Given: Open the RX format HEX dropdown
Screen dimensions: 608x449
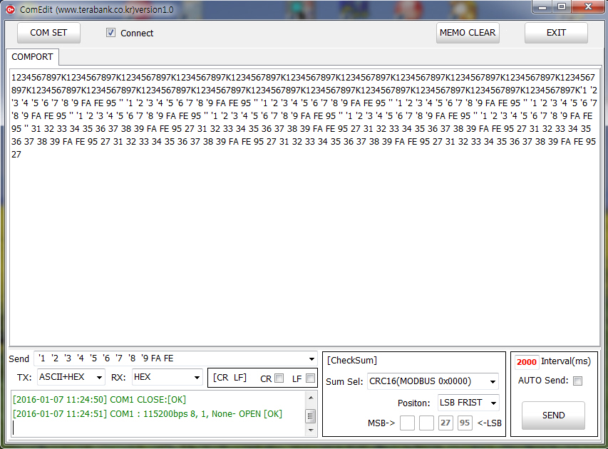Looking at the screenshot, I should [x=197, y=378].
